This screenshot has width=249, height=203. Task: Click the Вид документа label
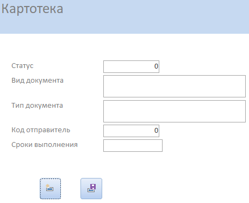click(38, 81)
